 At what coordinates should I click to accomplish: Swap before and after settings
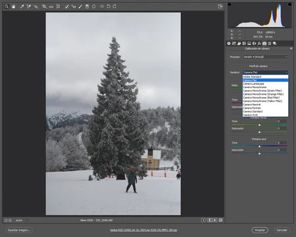pyautogui.click(x=210, y=220)
